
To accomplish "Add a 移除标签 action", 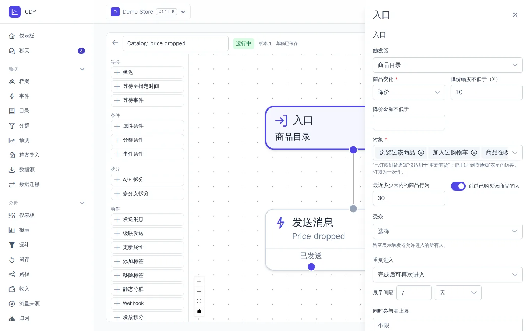I will pyautogui.click(x=147, y=275).
